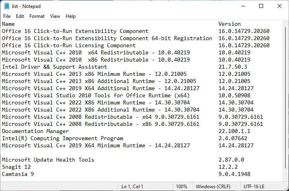Click 'Windows (CRLF)' in status bar
This screenshot has height=191, width=289.
coord(213,187)
